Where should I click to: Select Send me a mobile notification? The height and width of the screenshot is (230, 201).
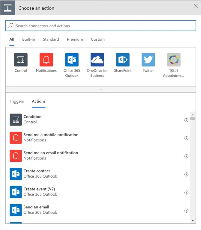[51, 135]
